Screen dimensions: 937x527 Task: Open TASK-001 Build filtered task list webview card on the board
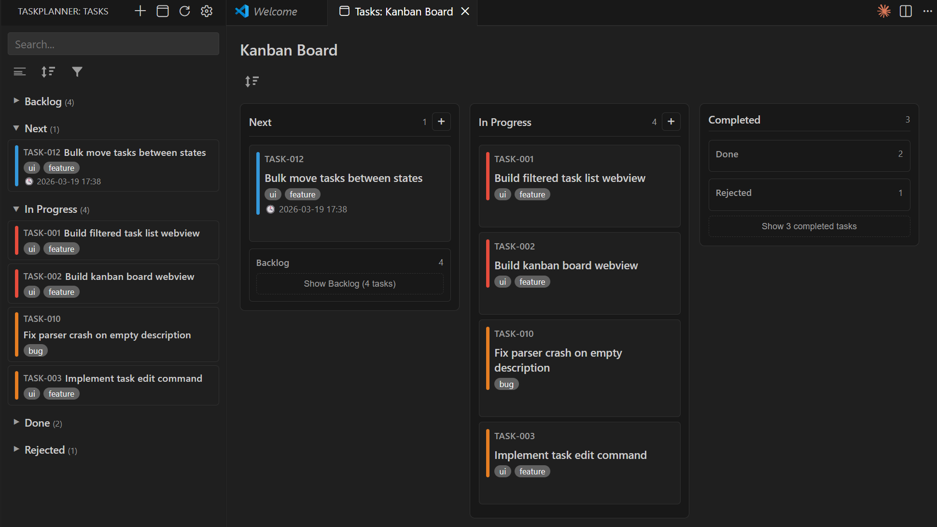579,186
